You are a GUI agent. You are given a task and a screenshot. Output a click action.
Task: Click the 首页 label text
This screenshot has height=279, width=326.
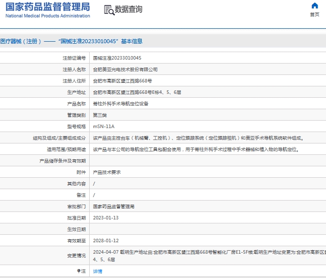[315, 14]
